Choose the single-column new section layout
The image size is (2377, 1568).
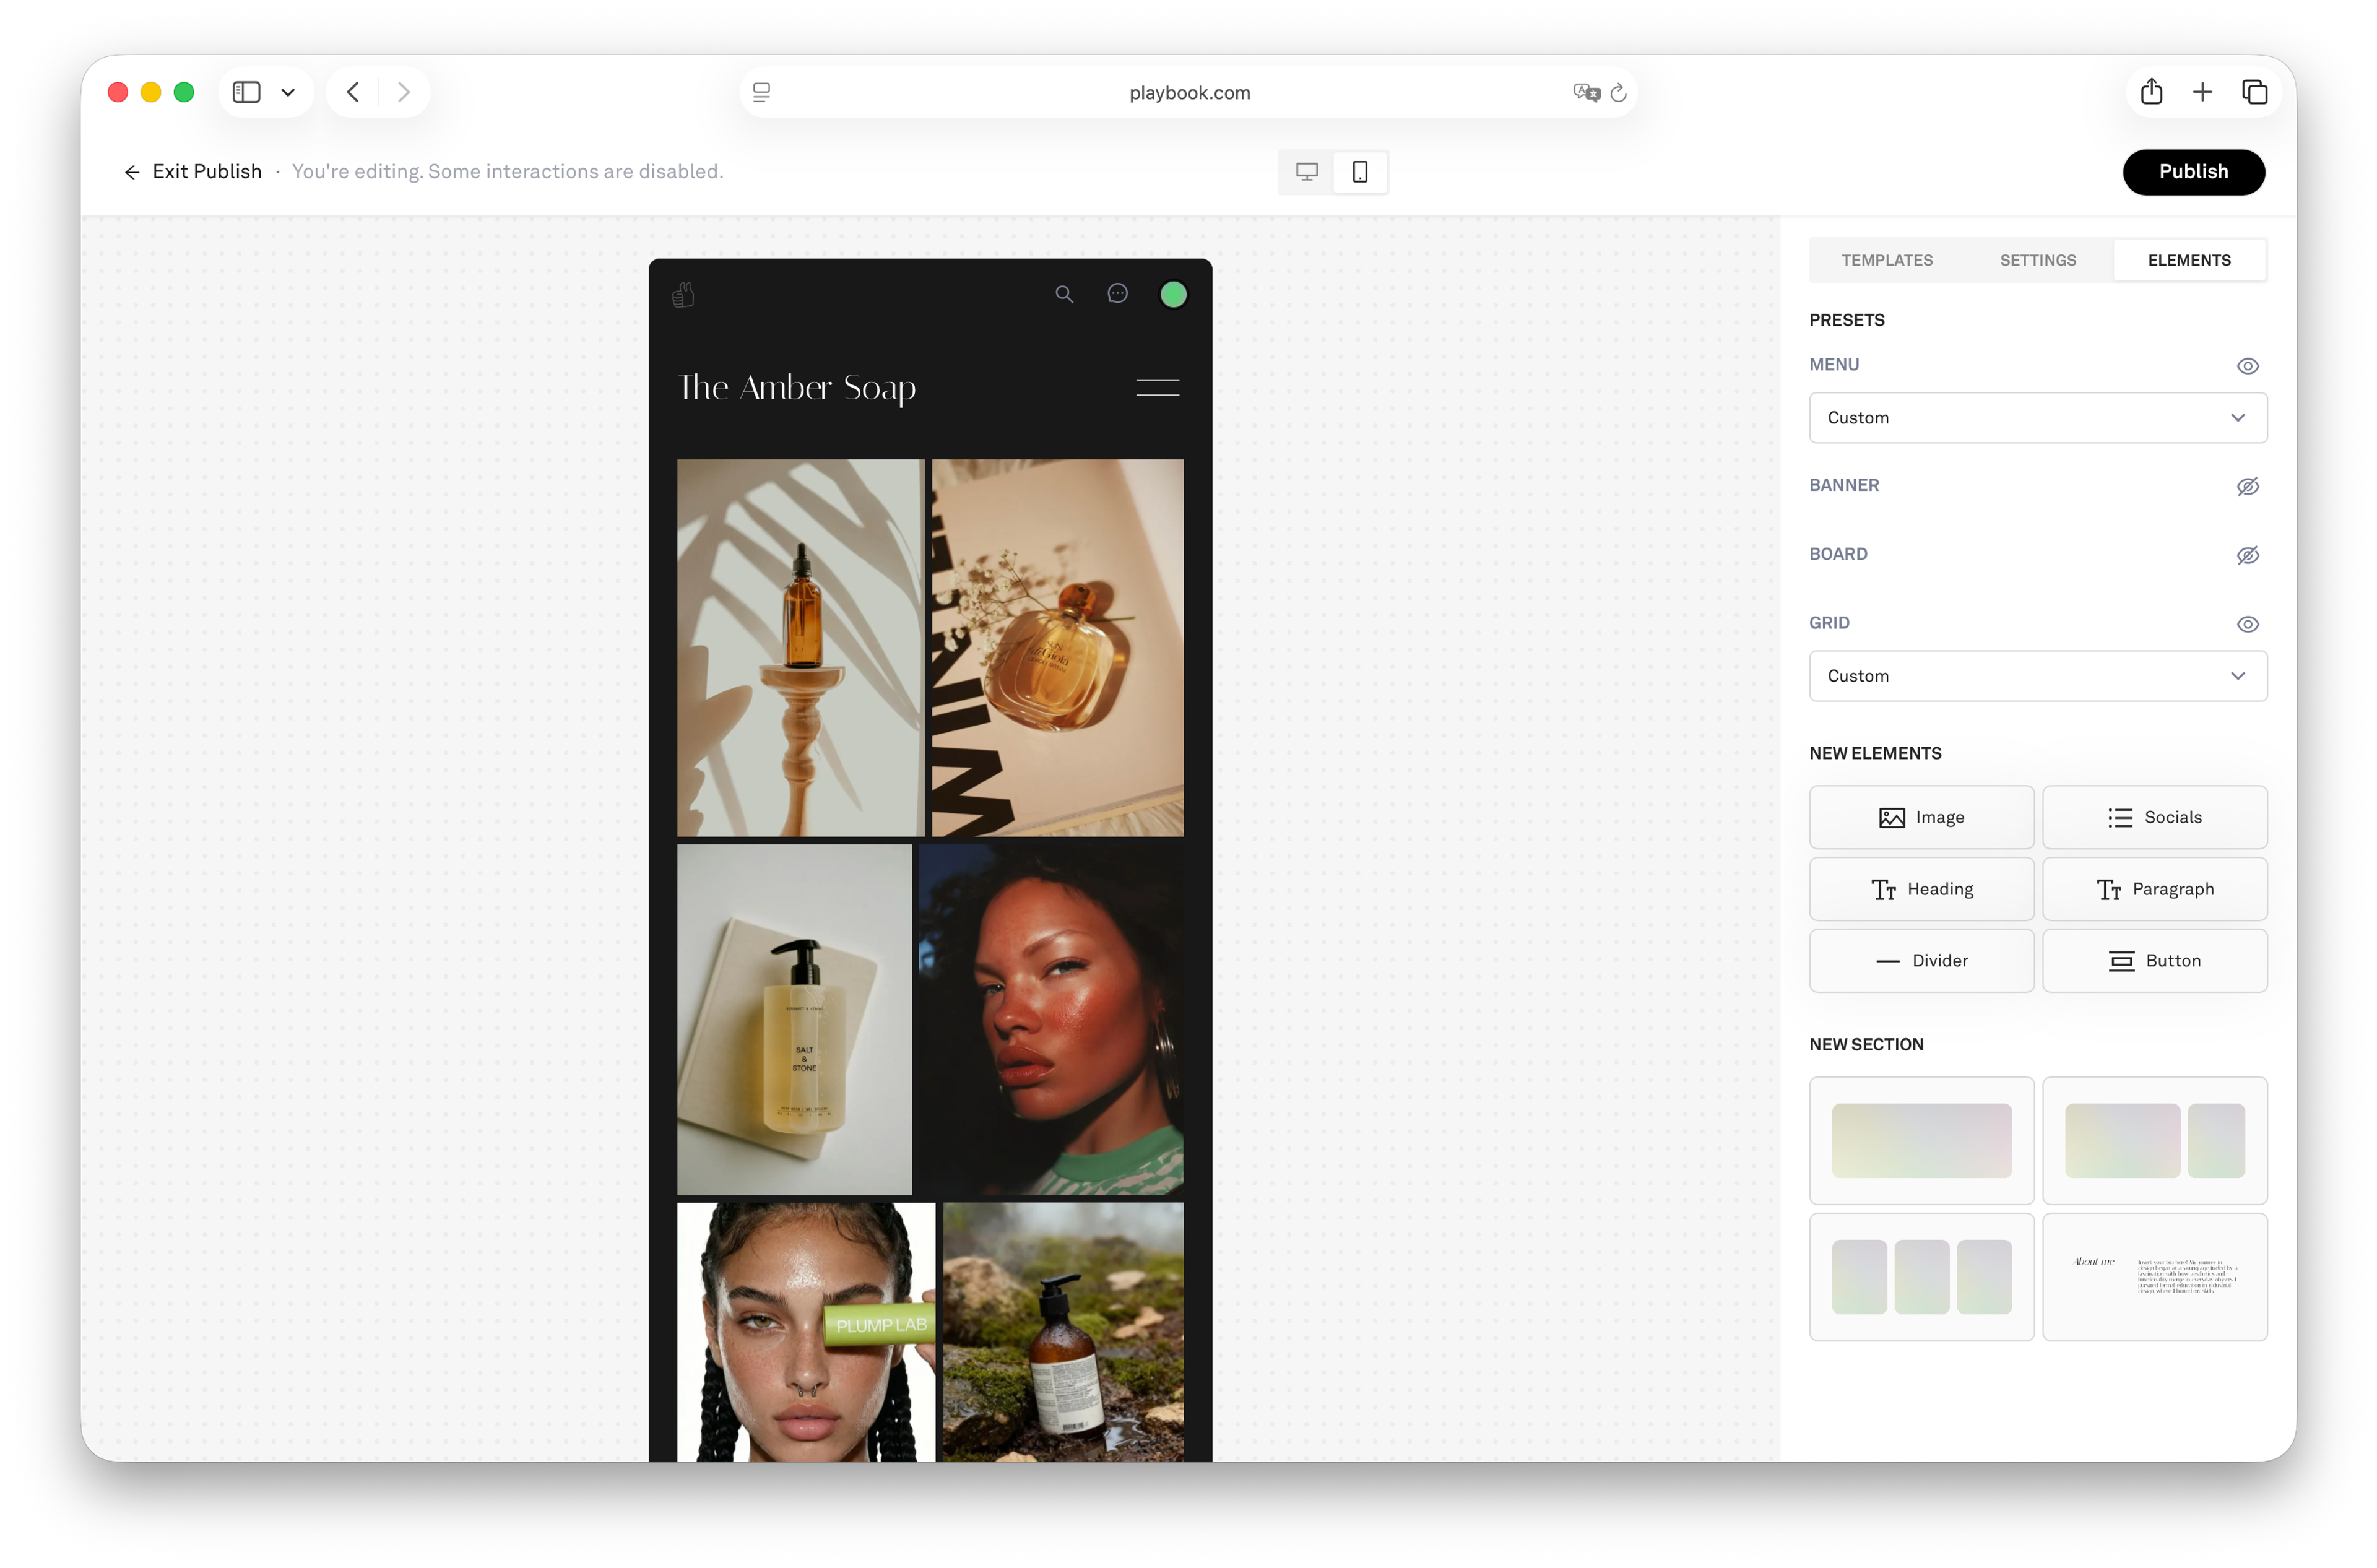pyautogui.click(x=1921, y=1141)
